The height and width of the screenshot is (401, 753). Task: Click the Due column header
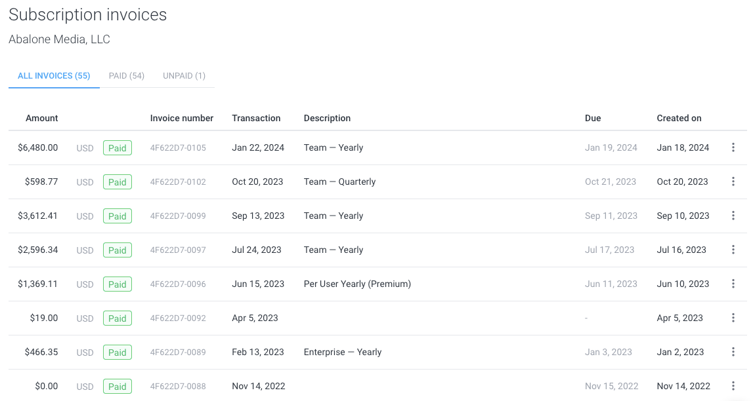593,119
